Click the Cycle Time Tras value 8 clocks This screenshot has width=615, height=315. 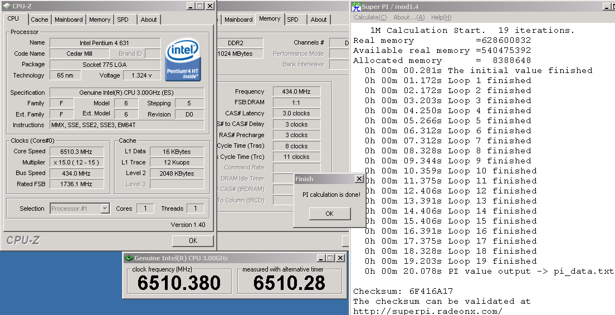(296, 146)
